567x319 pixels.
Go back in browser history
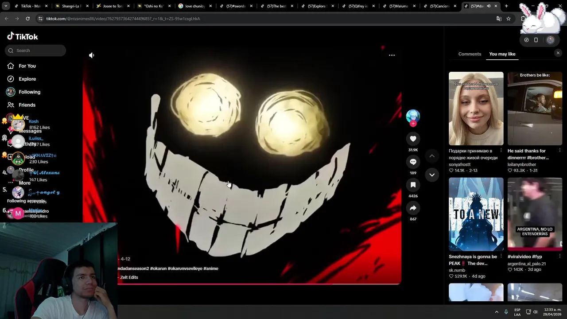coord(6,19)
